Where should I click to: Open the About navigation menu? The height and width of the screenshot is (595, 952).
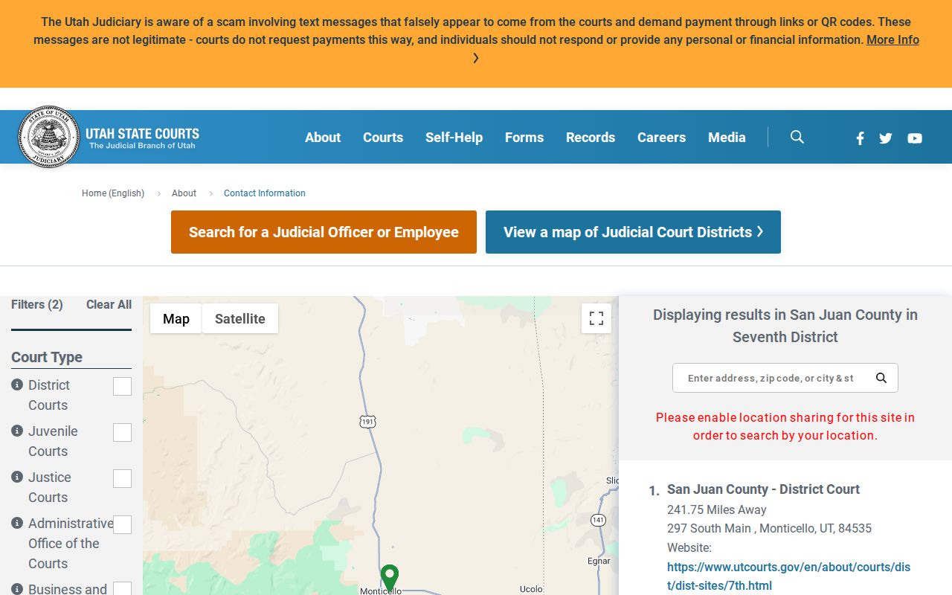click(323, 137)
